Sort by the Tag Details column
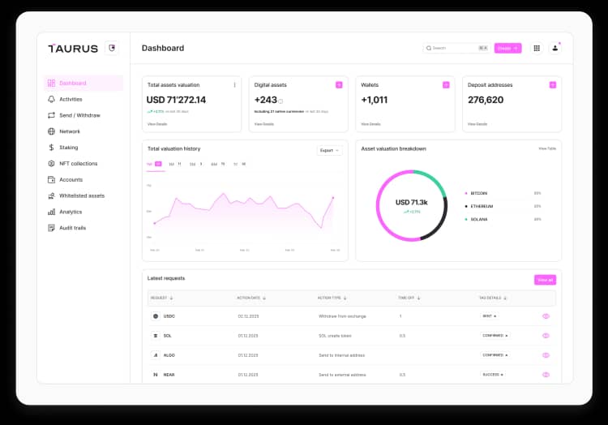608x425 pixels. coord(493,298)
